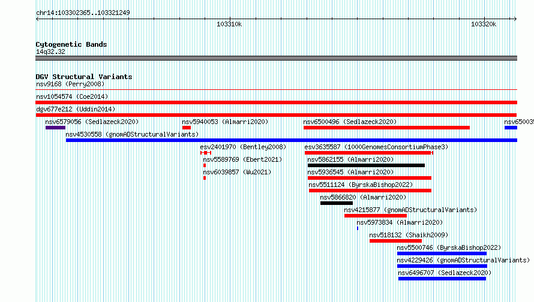This screenshot has height=302, width=534.
Task: Click the blue bar at far right edge
Action: [511, 128]
